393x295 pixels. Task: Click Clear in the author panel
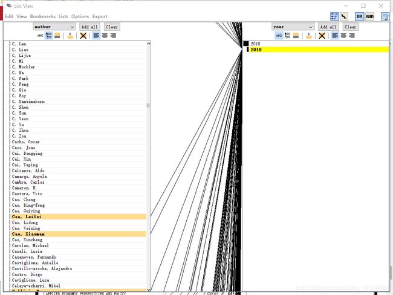point(111,27)
